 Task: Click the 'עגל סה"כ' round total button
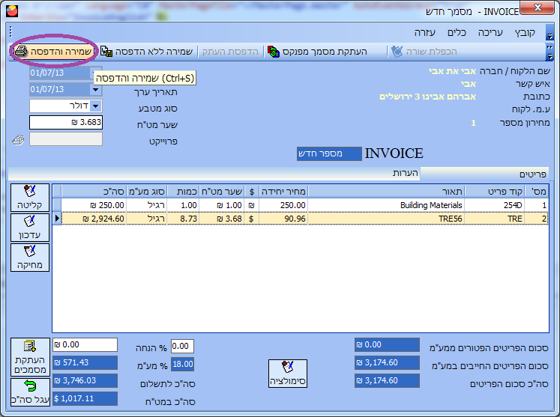[30, 392]
